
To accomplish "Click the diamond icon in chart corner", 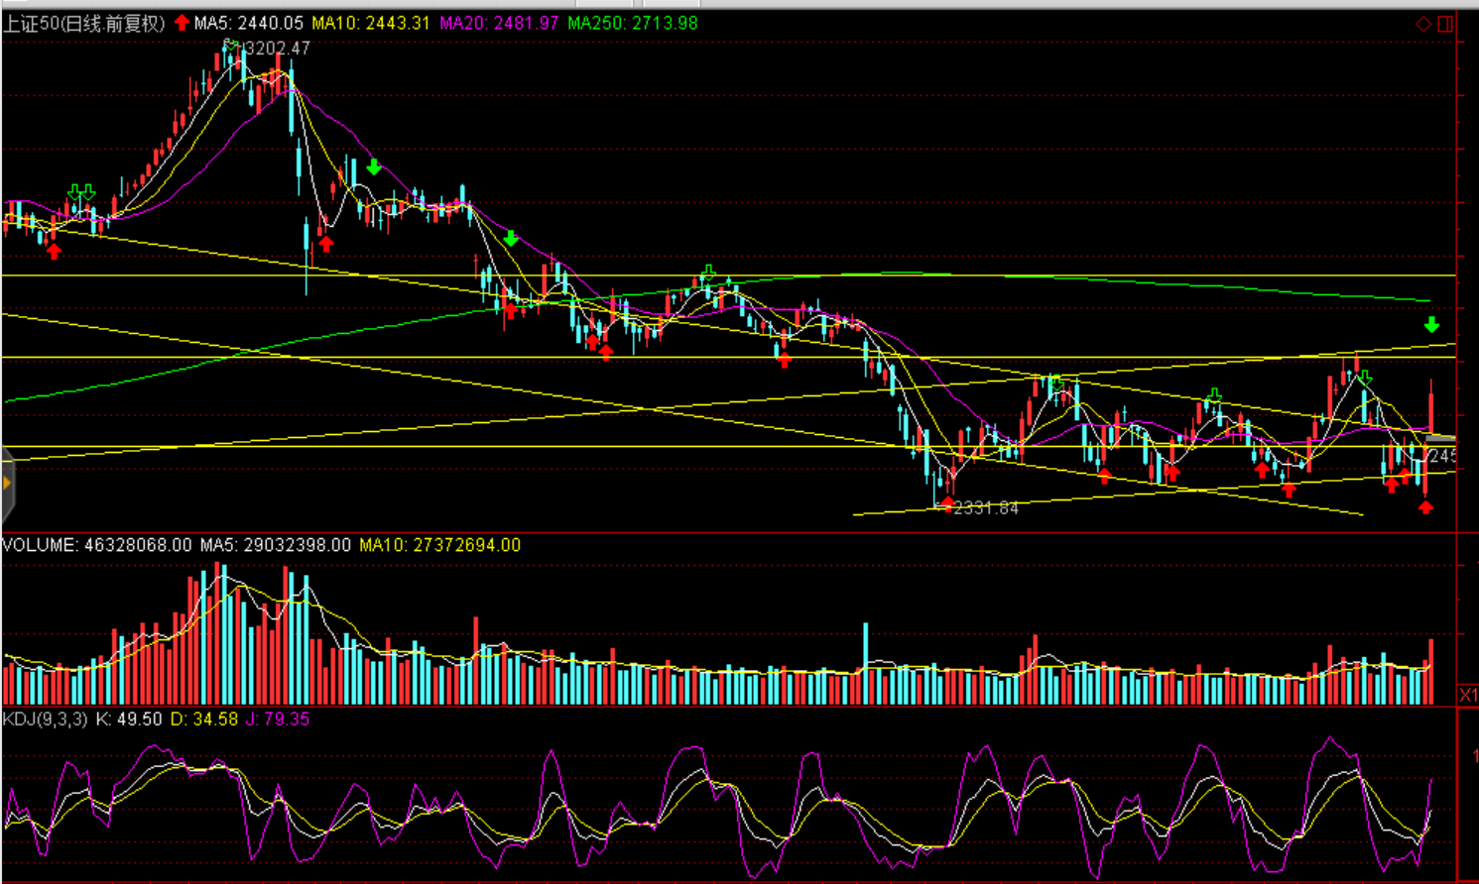I will click(1422, 24).
